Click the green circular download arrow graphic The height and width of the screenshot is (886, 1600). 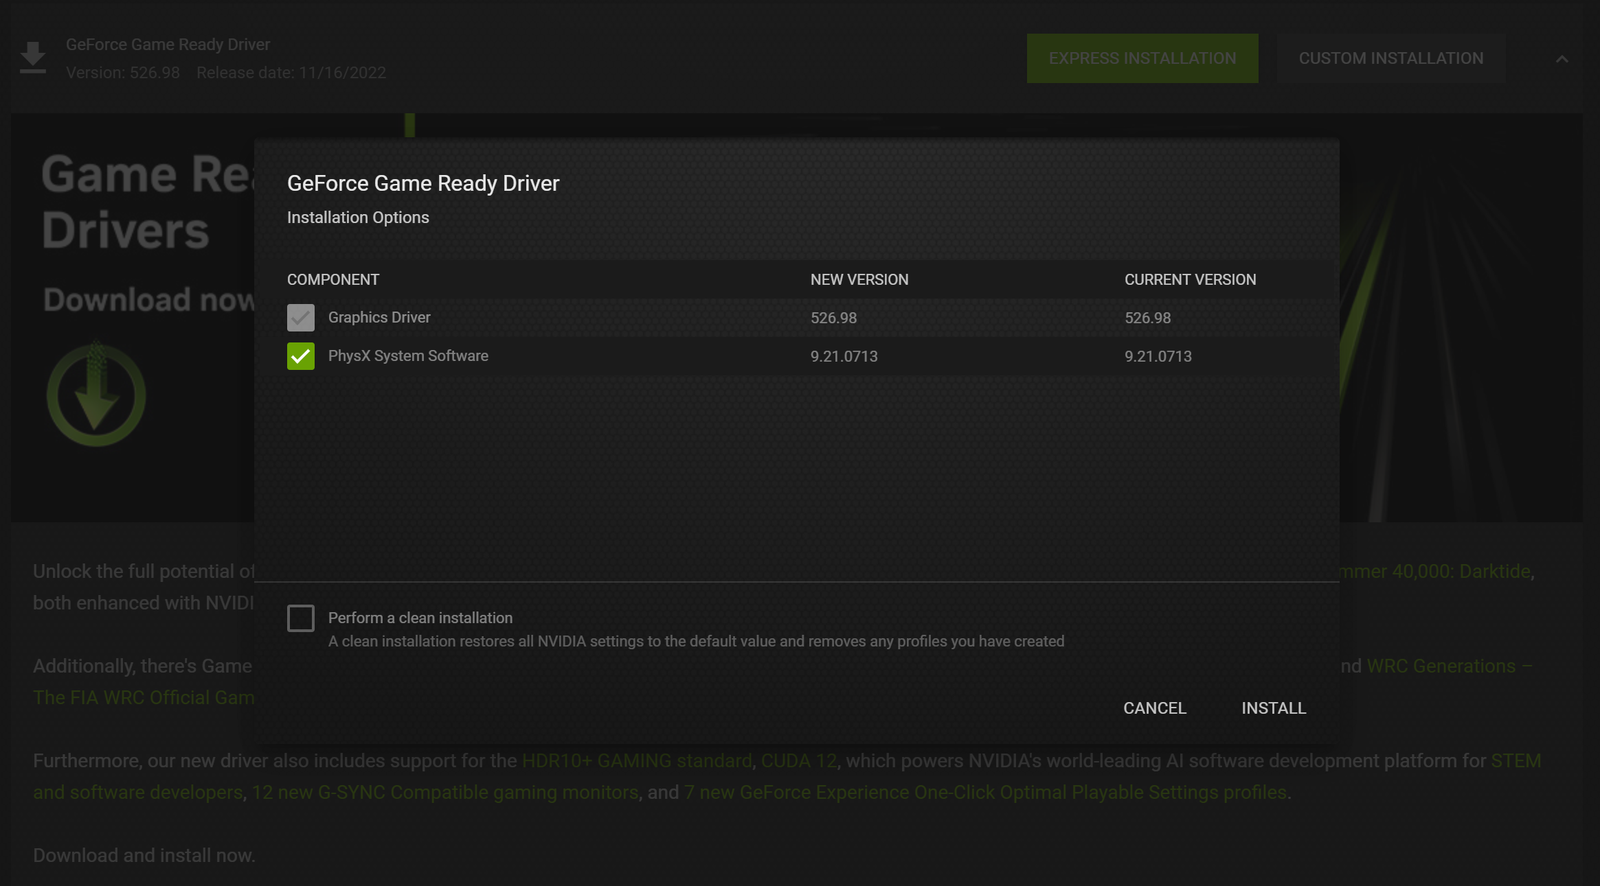coord(96,395)
